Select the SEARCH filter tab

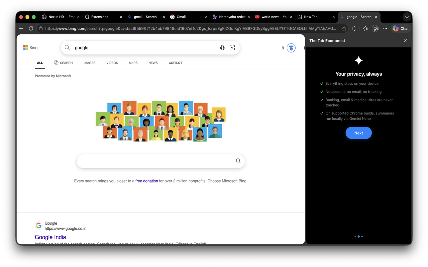[63, 63]
